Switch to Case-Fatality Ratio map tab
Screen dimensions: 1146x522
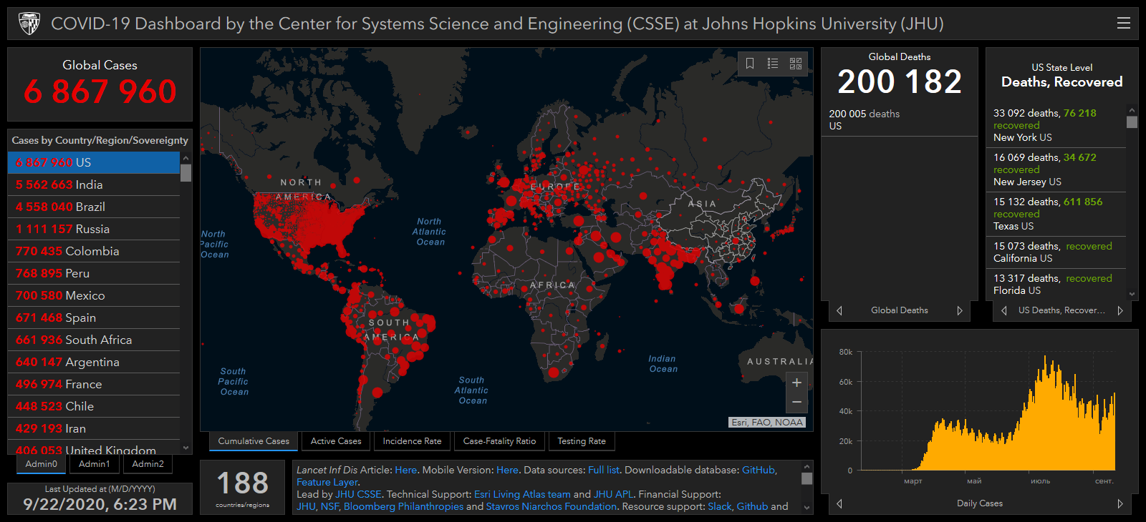(499, 441)
